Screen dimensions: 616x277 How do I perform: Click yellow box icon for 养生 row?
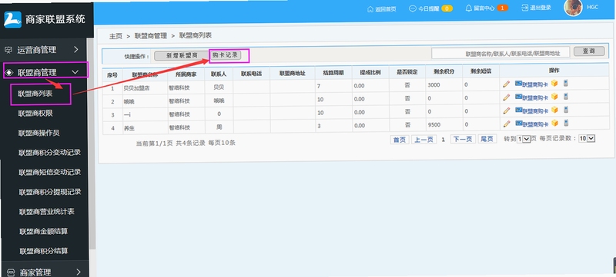coord(554,123)
